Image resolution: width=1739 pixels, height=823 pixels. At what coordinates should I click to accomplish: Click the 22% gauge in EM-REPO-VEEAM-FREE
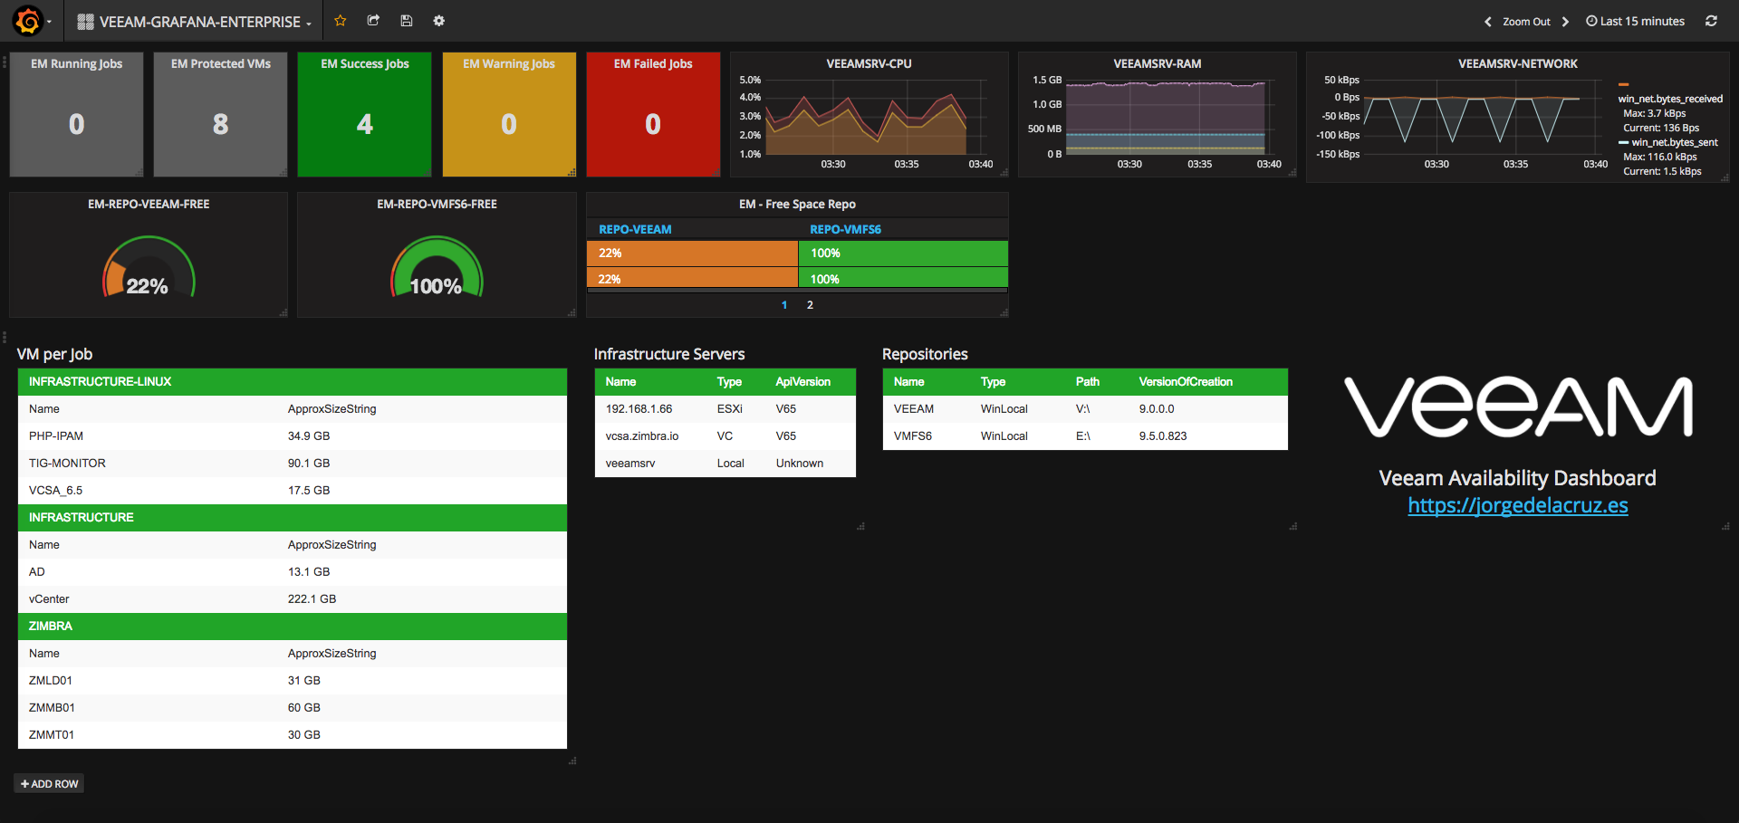pyautogui.click(x=149, y=268)
